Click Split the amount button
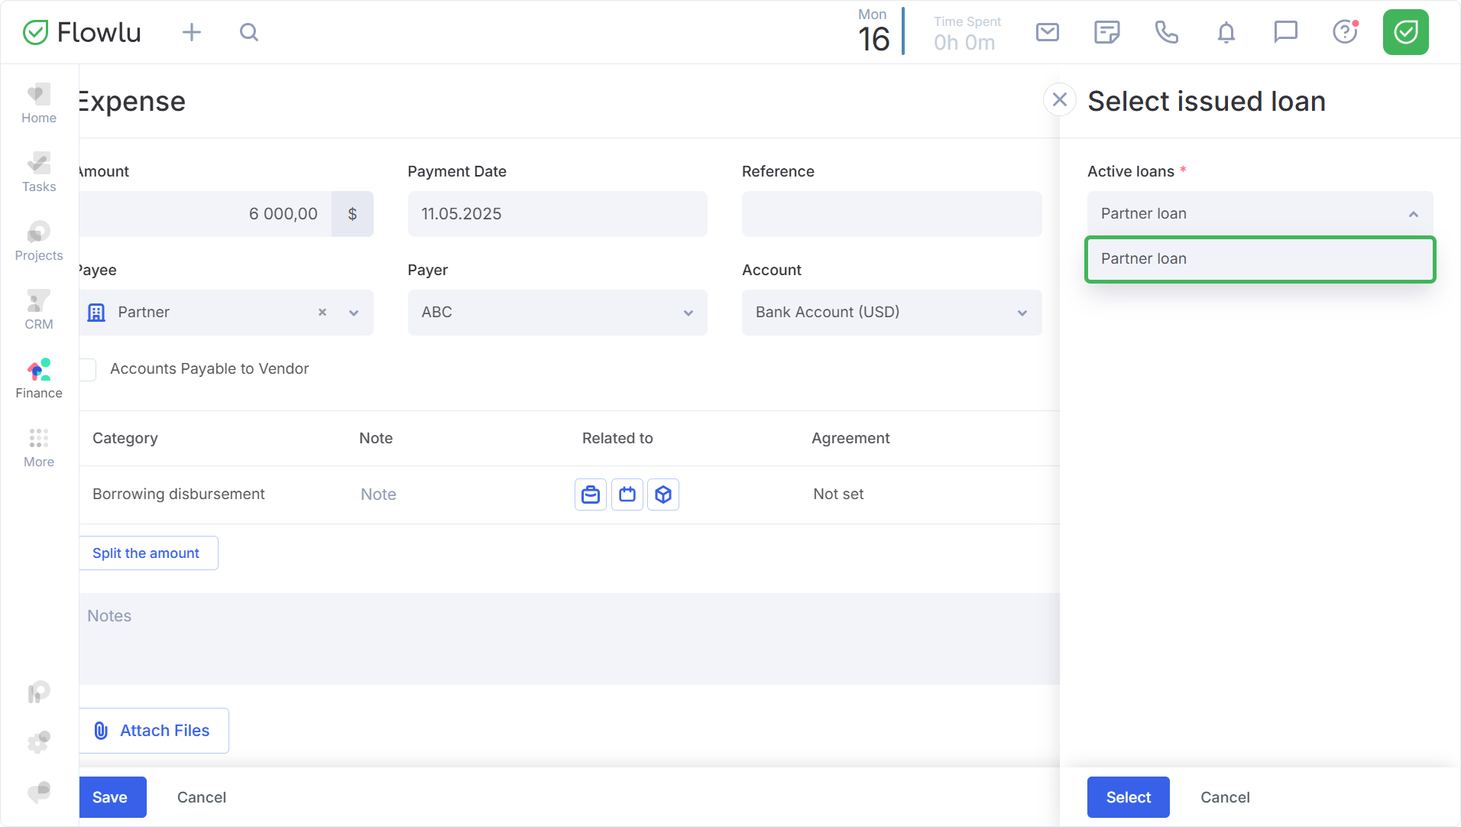This screenshot has width=1461, height=827. [x=147, y=553]
